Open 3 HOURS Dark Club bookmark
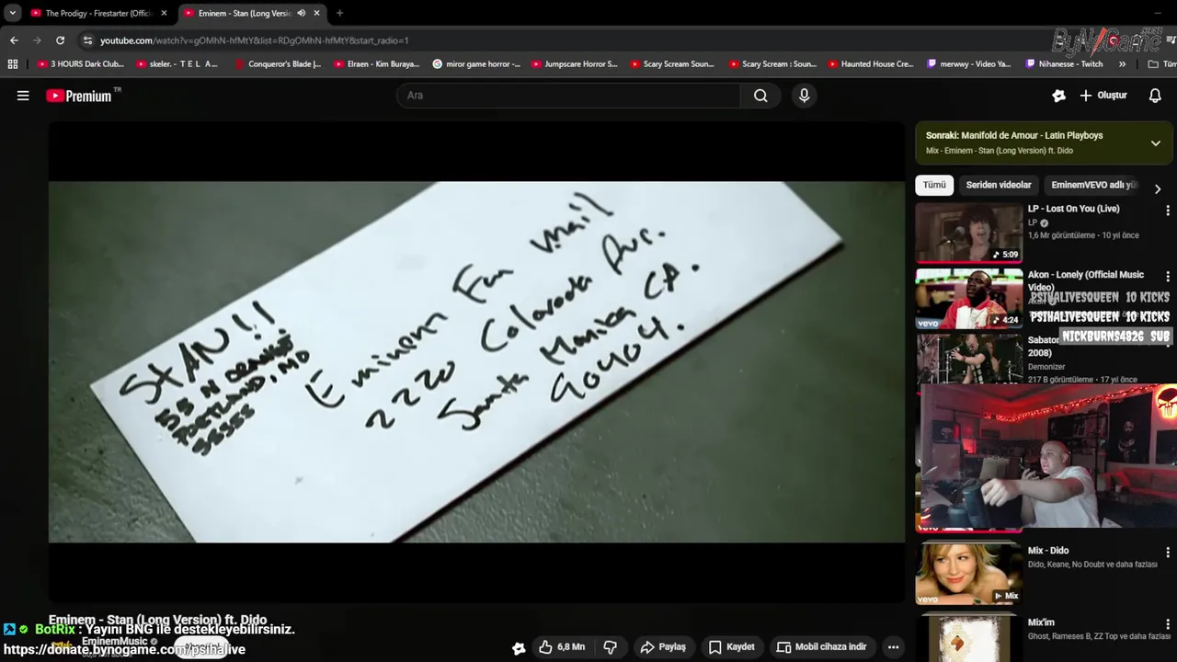Screen dimensions: 1177x662 pyautogui.click(x=80, y=64)
